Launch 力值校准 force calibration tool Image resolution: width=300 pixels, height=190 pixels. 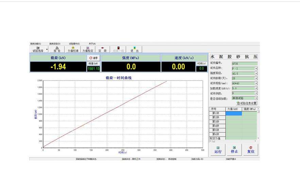73,50
